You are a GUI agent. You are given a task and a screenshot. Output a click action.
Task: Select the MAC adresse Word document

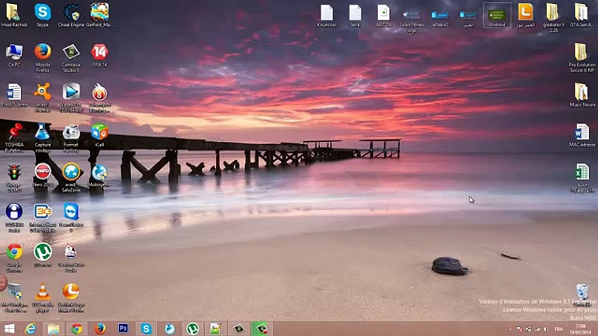(x=582, y=133)
